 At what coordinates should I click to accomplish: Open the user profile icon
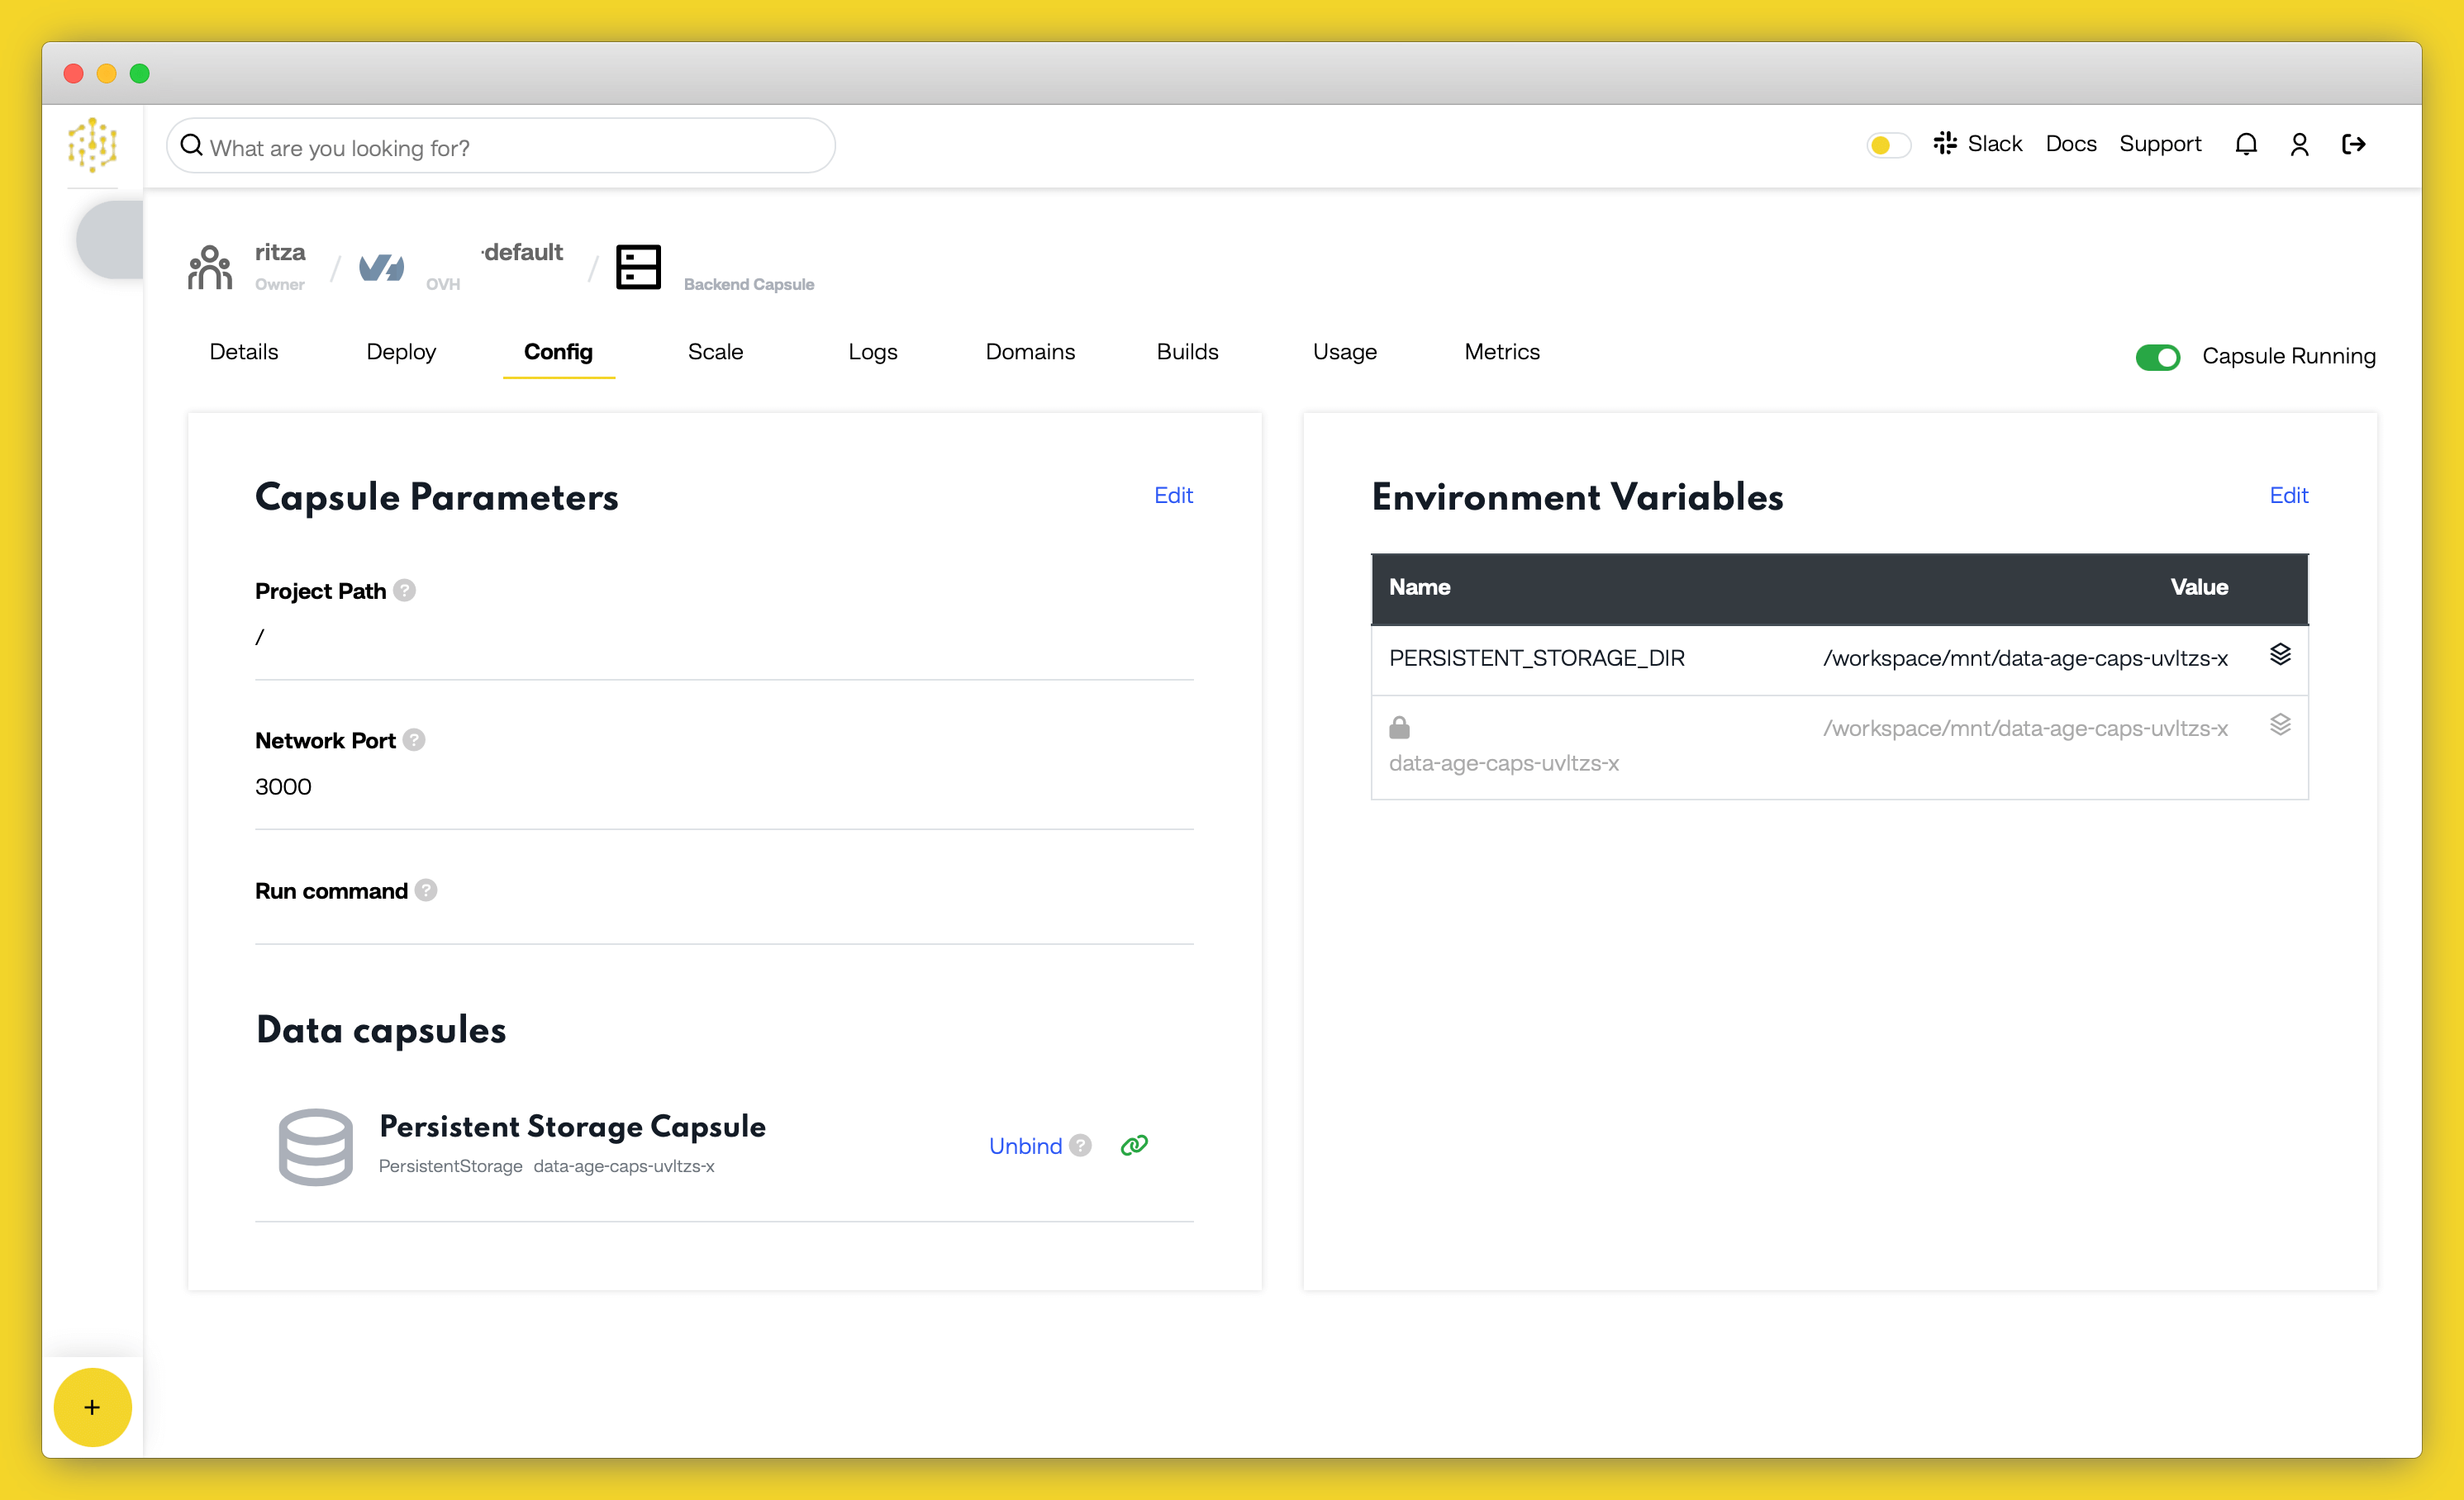click(x=2299, y=144)
